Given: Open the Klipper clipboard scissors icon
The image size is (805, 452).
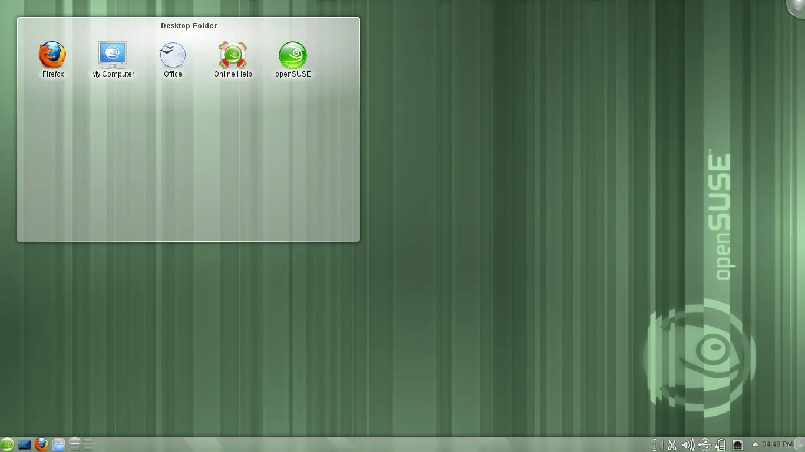Looking at the screenshot, I should 672,445.
